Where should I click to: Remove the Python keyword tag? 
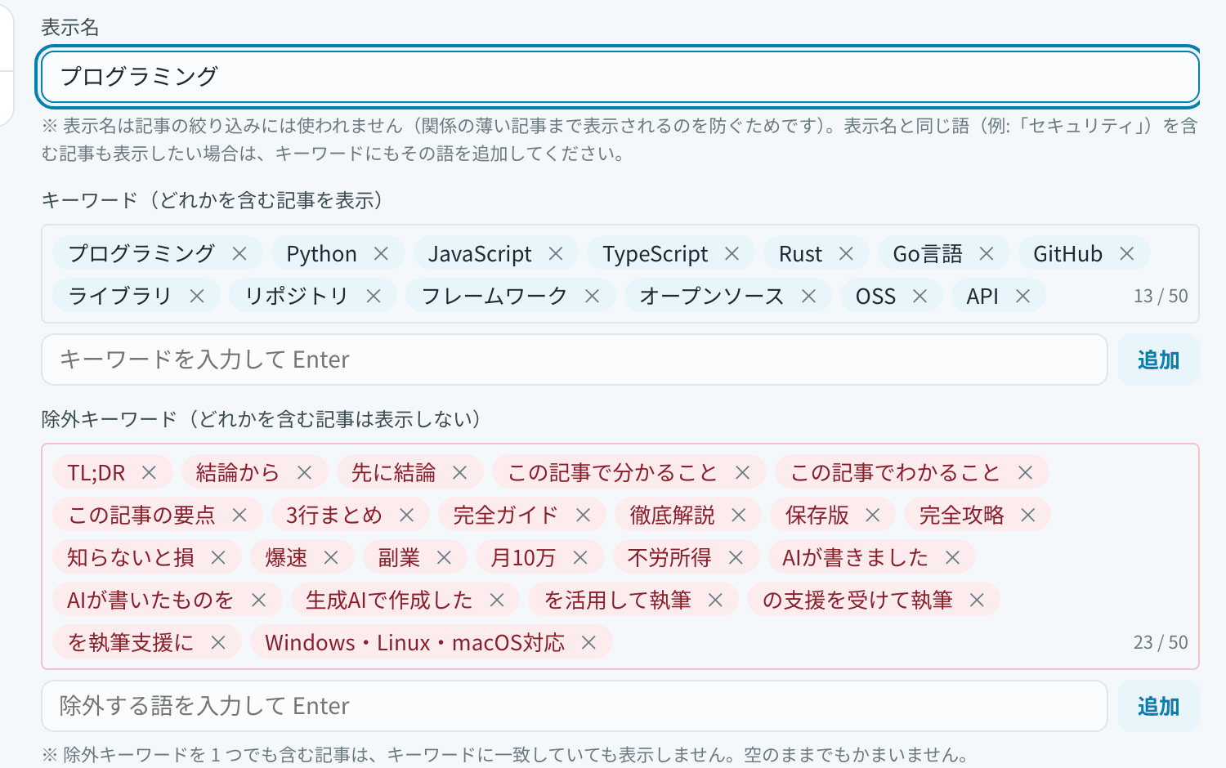point(381,253)
